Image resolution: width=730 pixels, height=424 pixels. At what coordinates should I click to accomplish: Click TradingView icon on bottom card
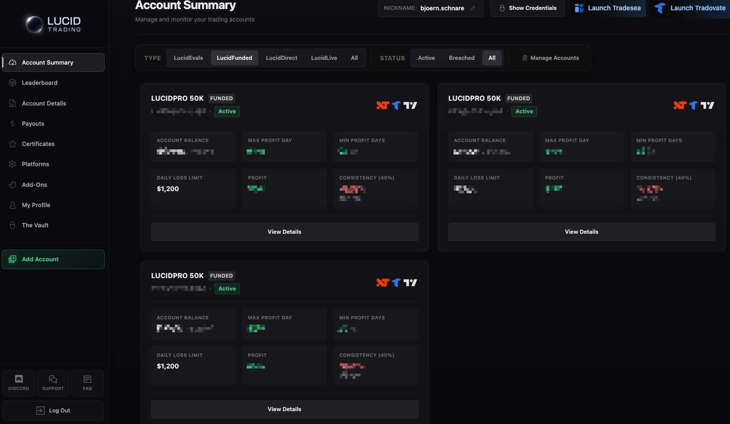click(410, 283)
